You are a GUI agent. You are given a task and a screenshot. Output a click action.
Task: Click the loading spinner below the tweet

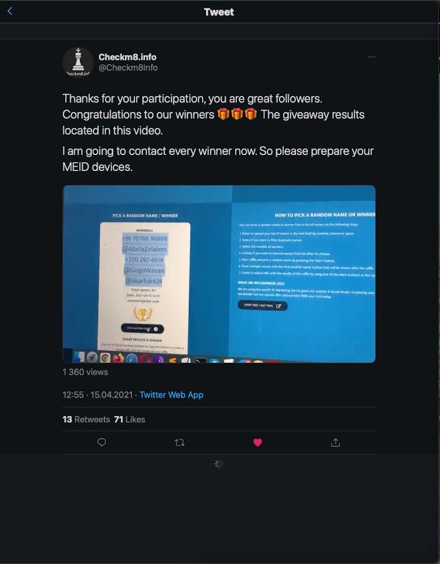tap(219, 464)
